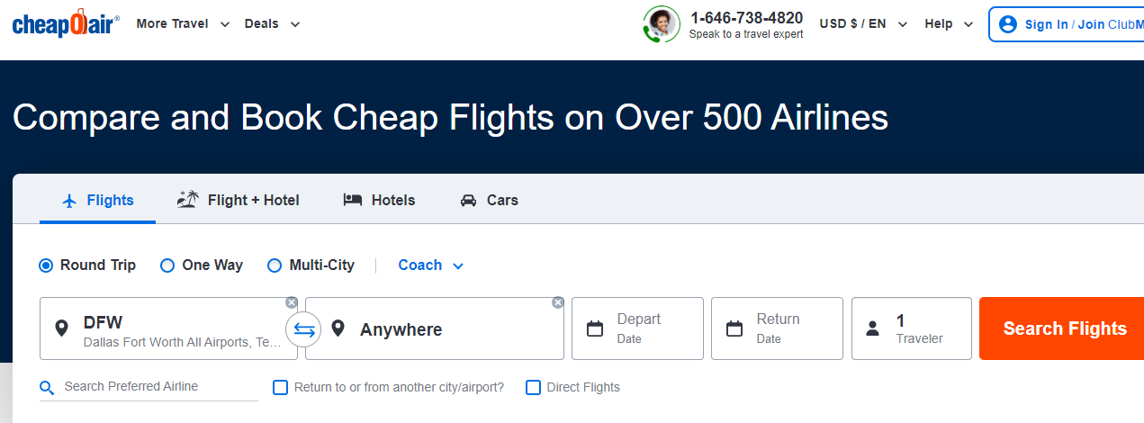Clear the Anywhere destination field

[x=558, y=302]
